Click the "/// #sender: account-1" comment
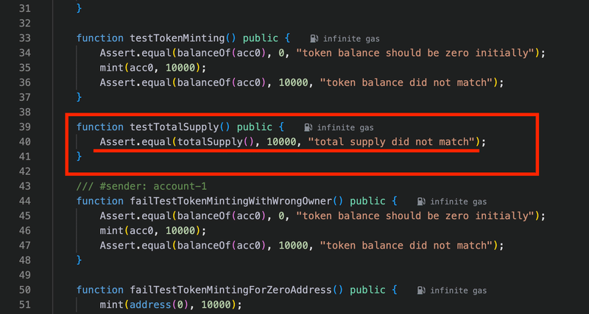This screenshot has width=589, height=314. (x=141, y=187)
